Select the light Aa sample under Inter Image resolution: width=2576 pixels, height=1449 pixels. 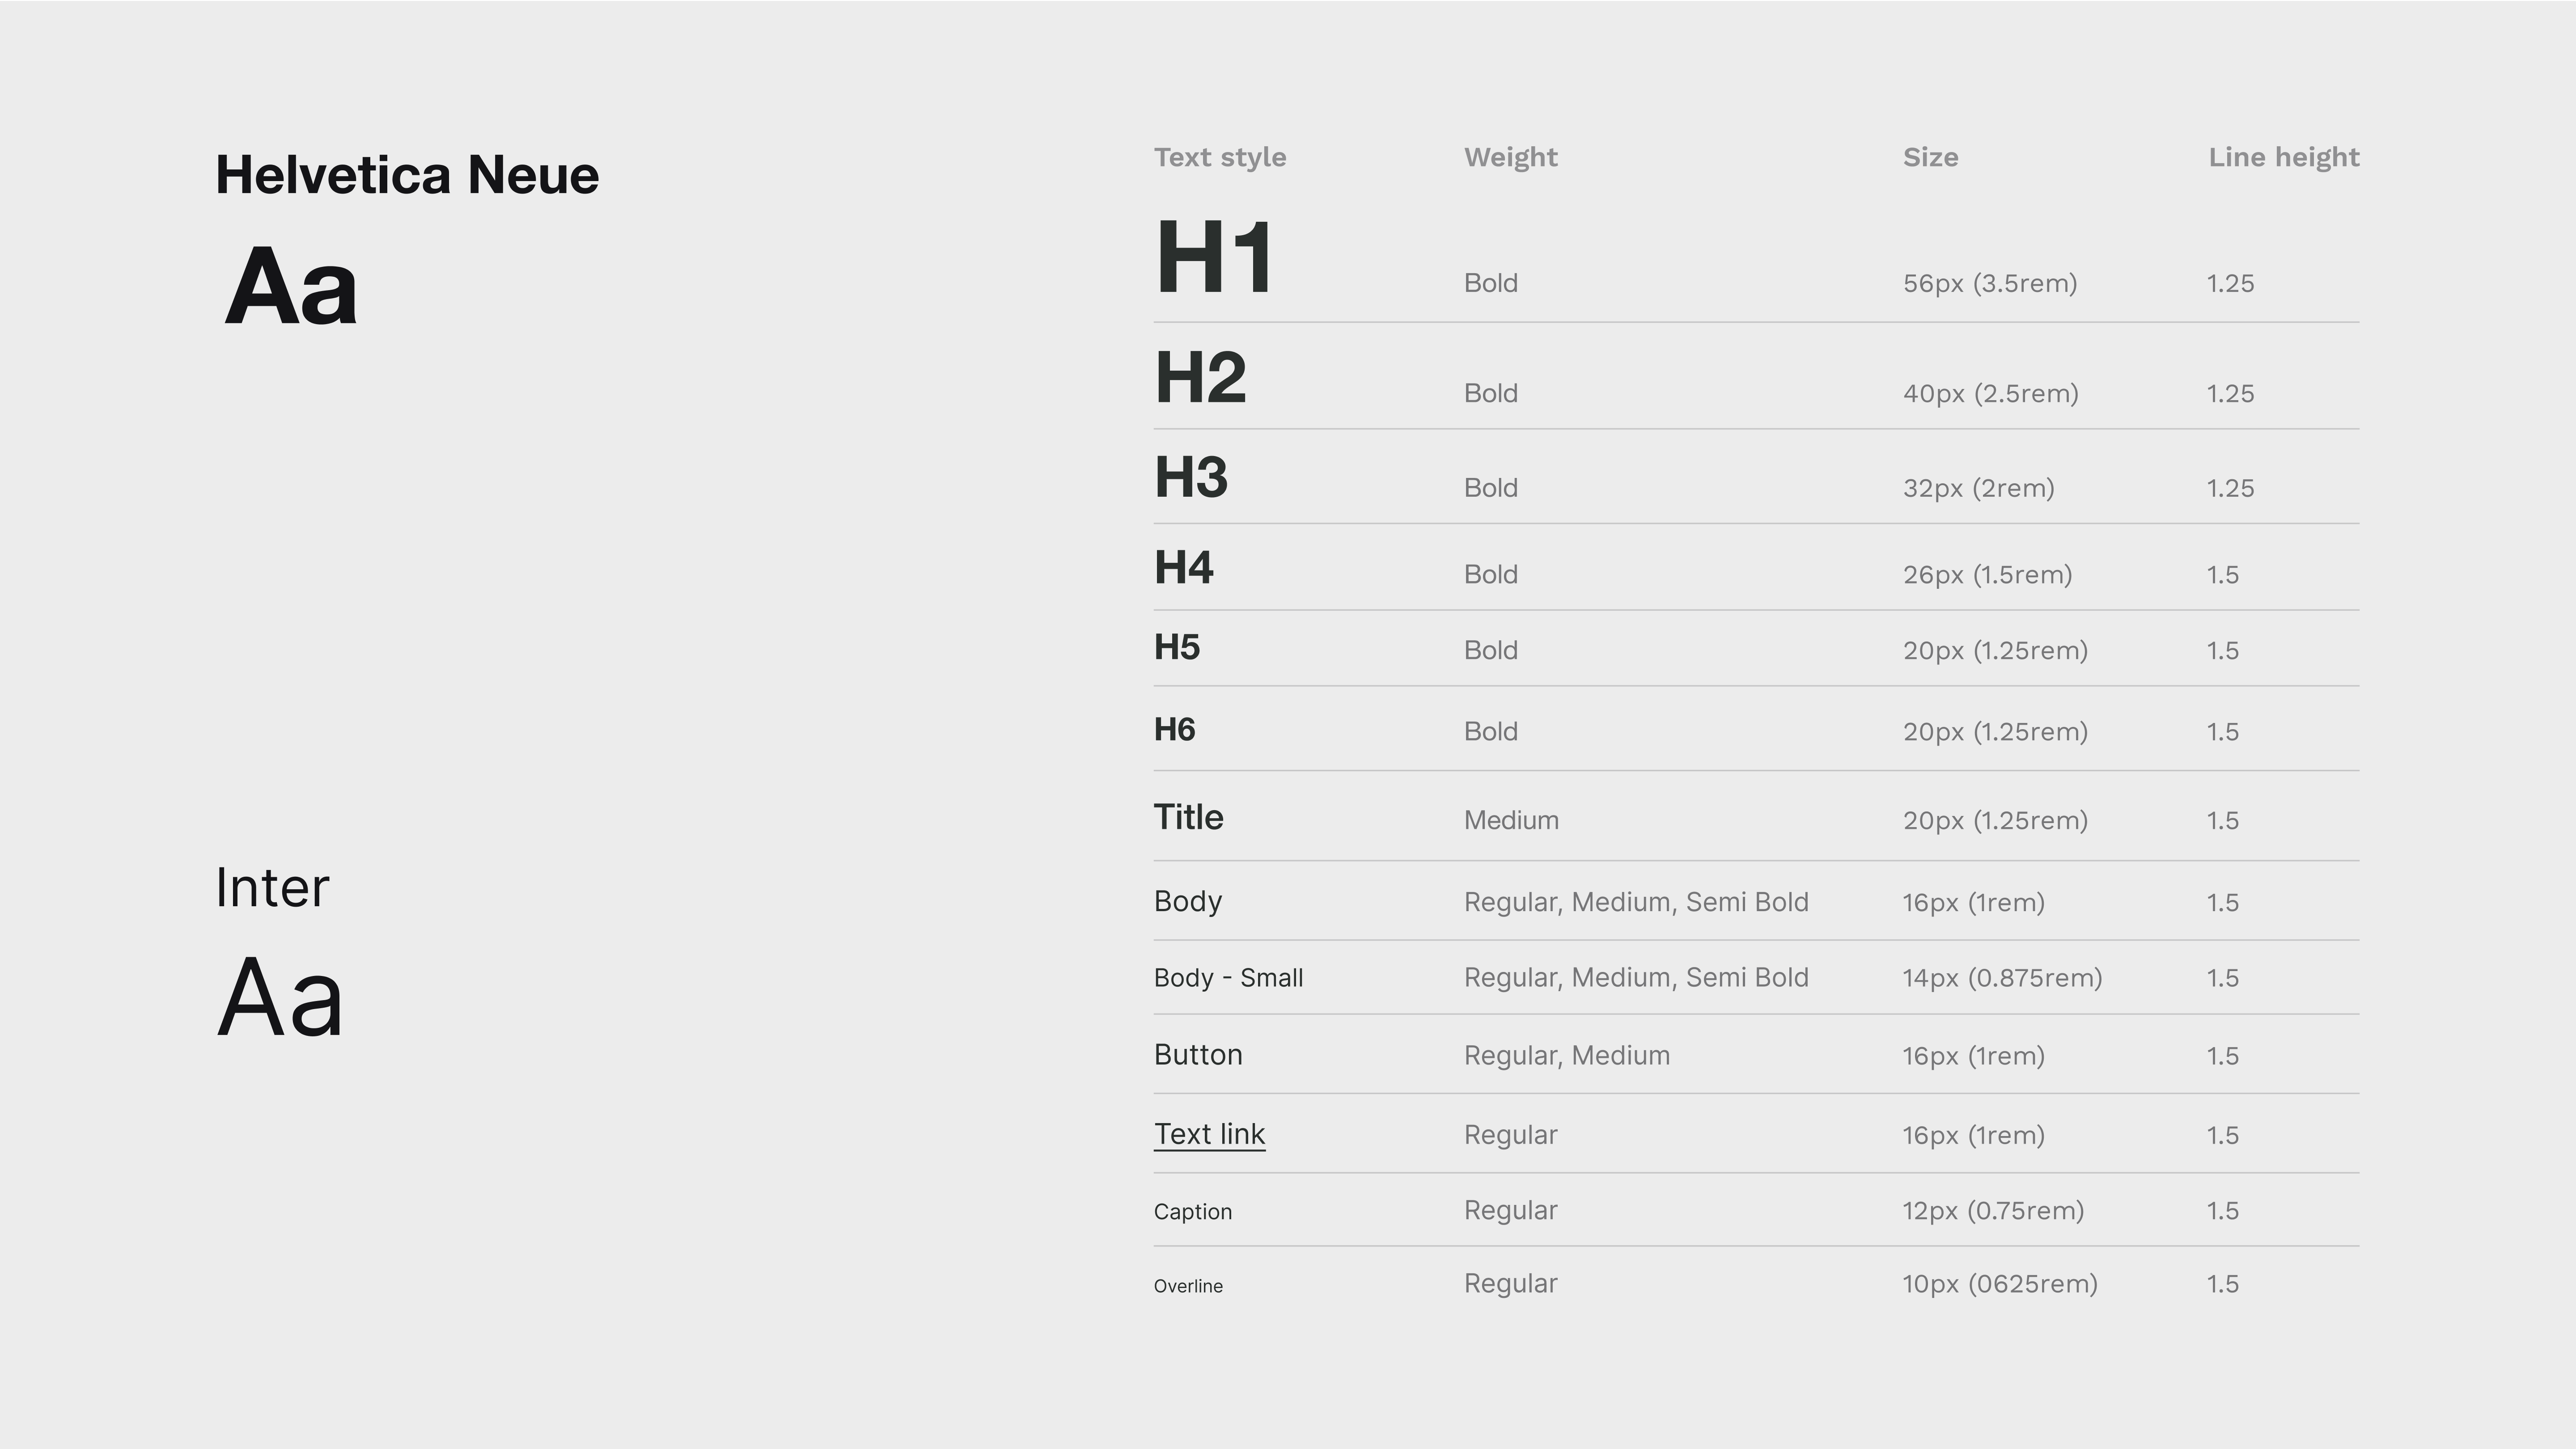point(280,998)
